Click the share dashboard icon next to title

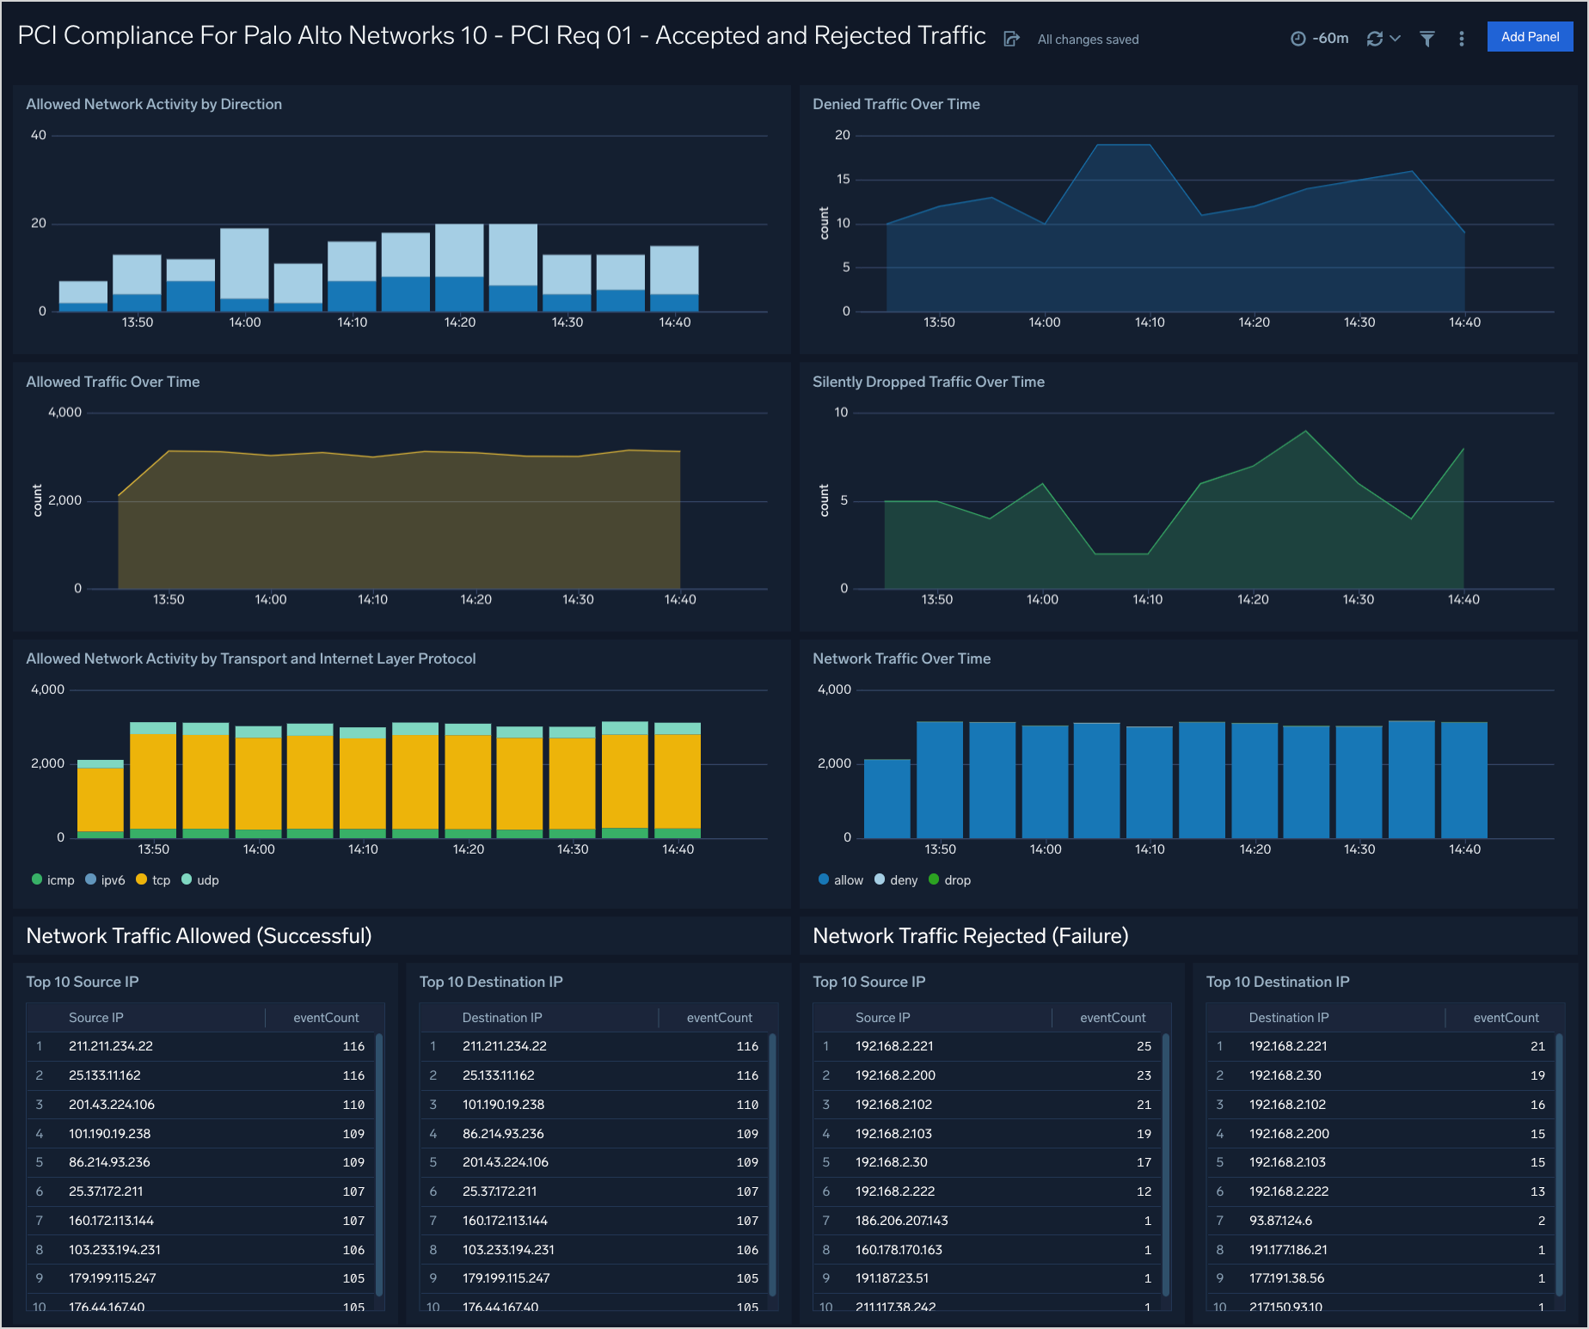pyautogui.click(x=1011, y=39)
